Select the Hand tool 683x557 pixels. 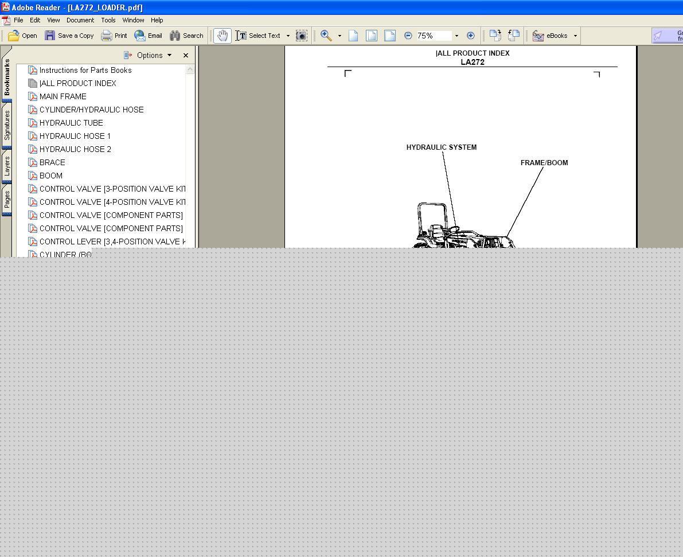(222, 36)
